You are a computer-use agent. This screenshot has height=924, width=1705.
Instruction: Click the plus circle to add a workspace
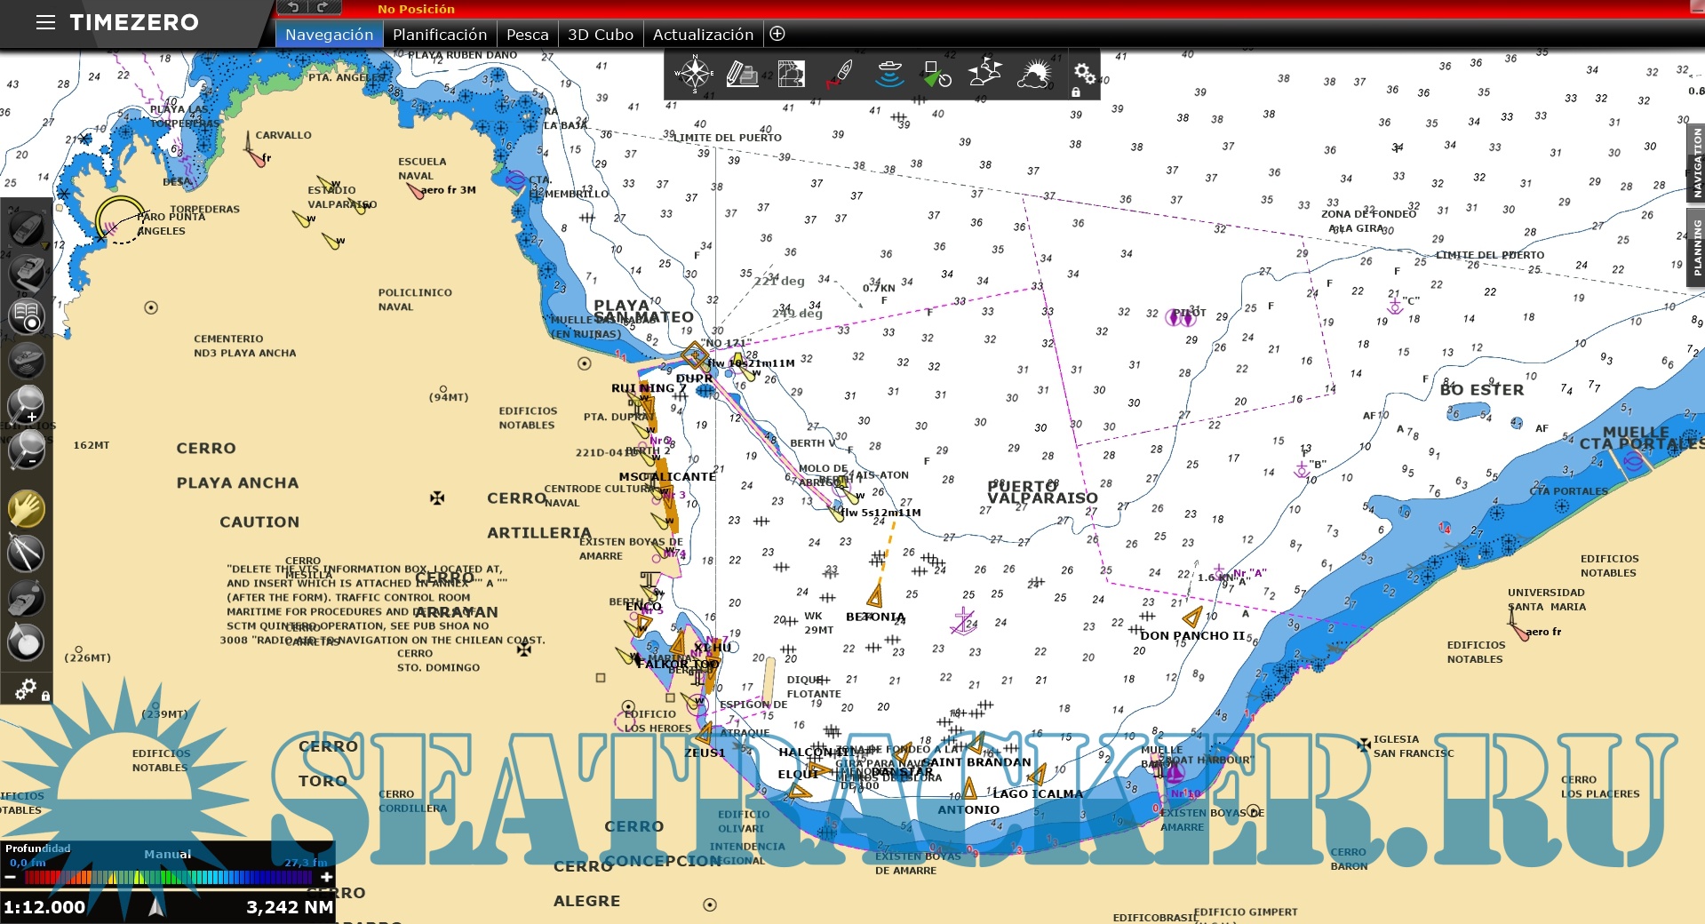point(777,34)
